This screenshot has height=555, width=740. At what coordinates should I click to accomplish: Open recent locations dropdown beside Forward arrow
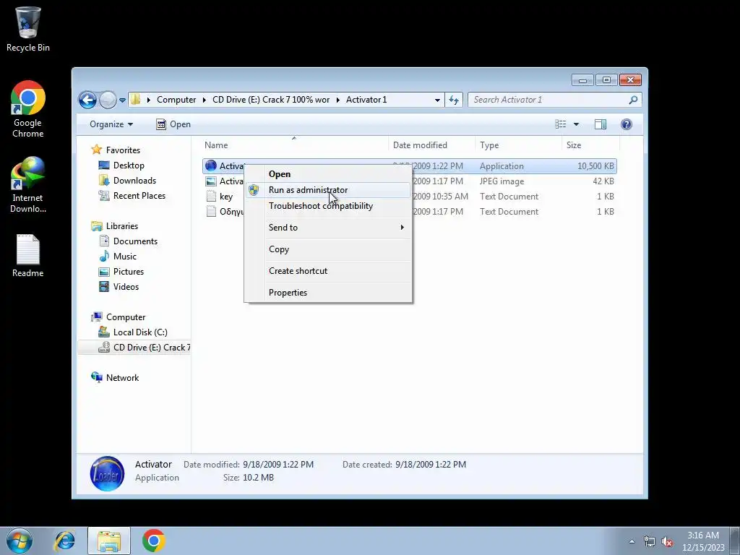pos(122,100)
